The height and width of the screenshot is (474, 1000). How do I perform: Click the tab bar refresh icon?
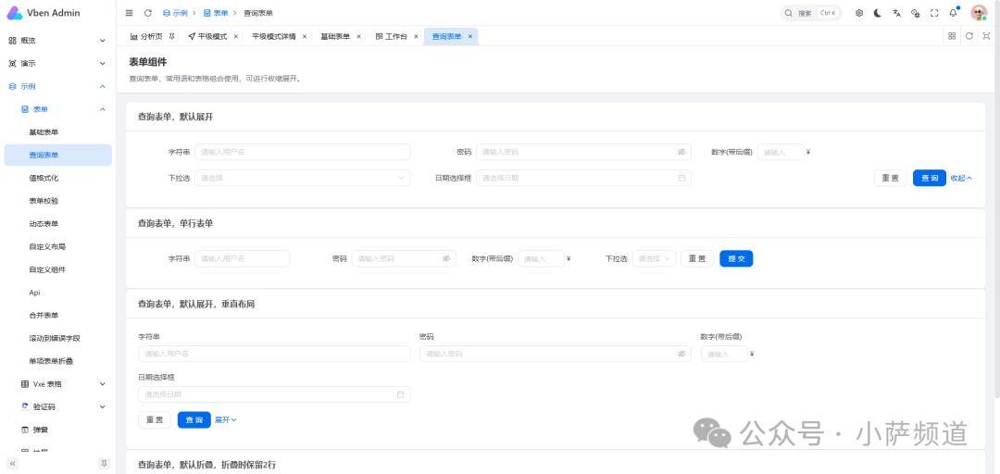[x=969, y=36]
